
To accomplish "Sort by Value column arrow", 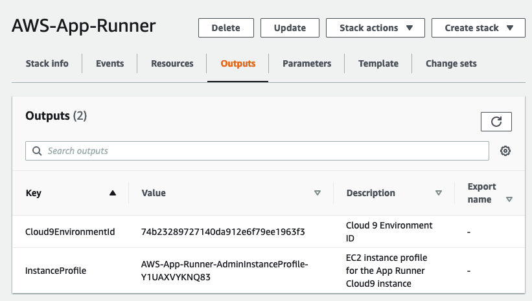I will pos(318,193).
